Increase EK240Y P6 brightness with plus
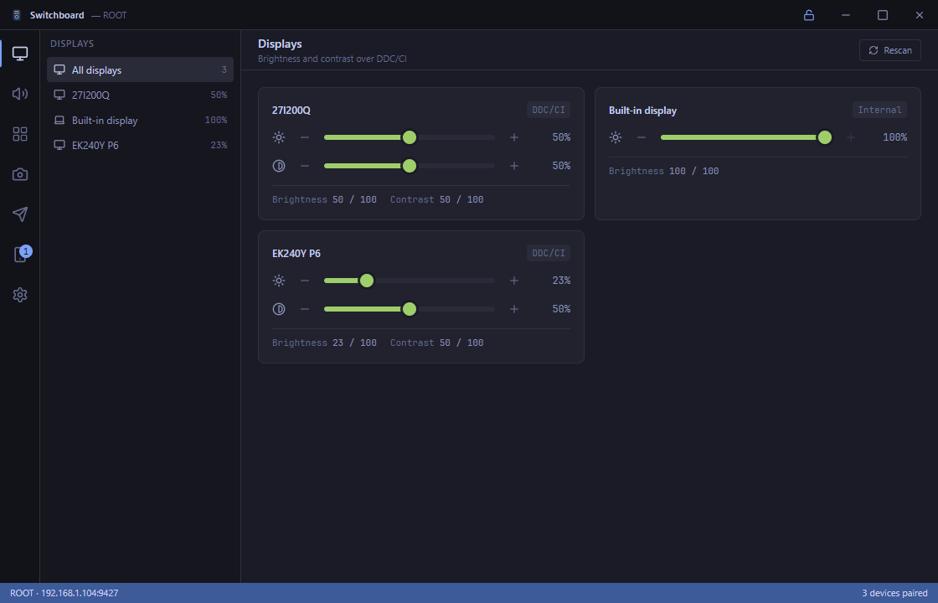Screen dimensions: 938x603 click(x=514, y=281)
